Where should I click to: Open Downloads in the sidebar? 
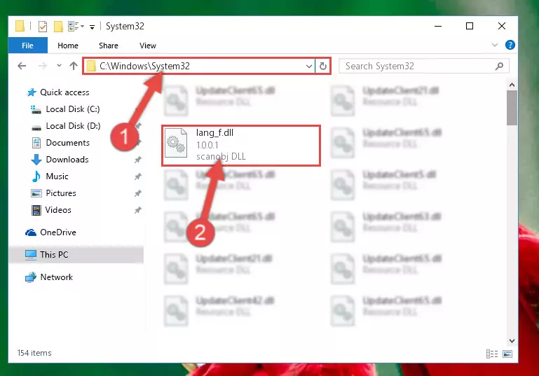(67, 160)
